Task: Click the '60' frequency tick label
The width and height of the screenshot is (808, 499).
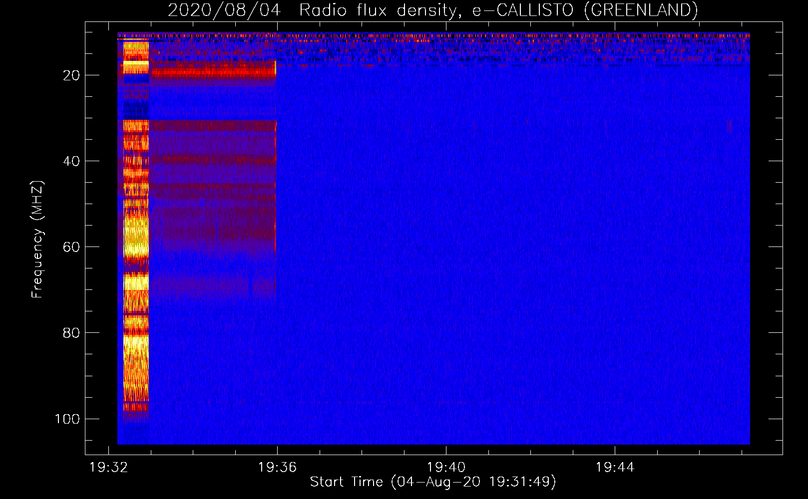Action: pos(71,247)
